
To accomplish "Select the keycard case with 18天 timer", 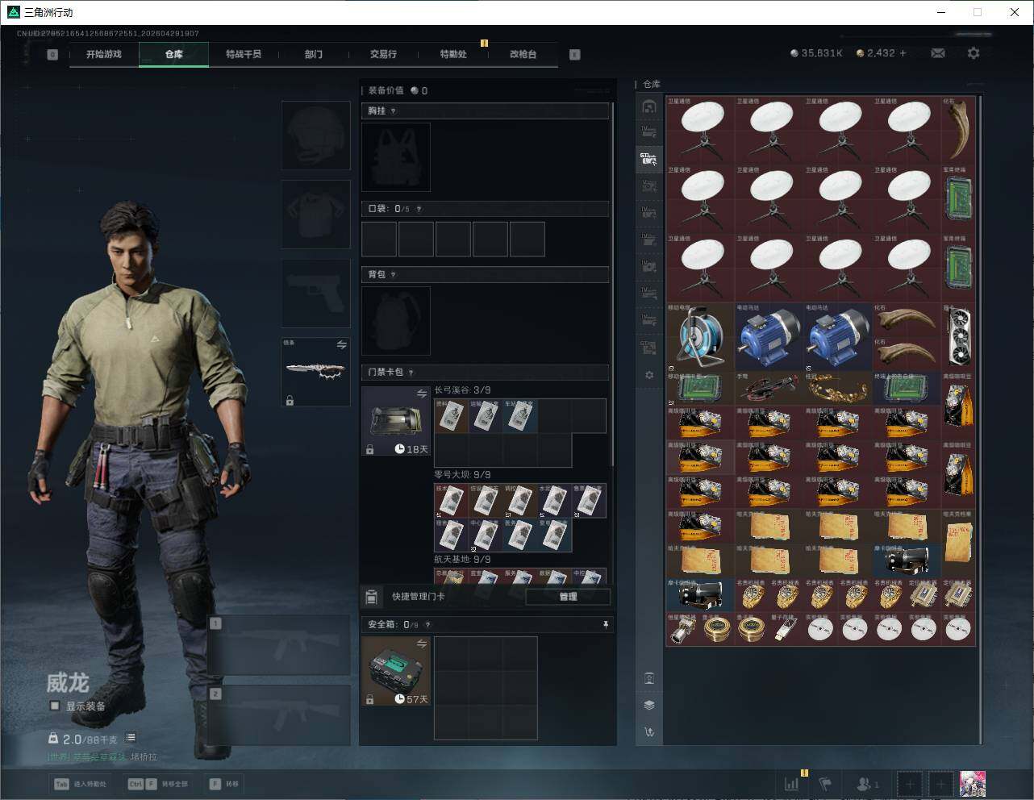I will (x=396, y=421).
